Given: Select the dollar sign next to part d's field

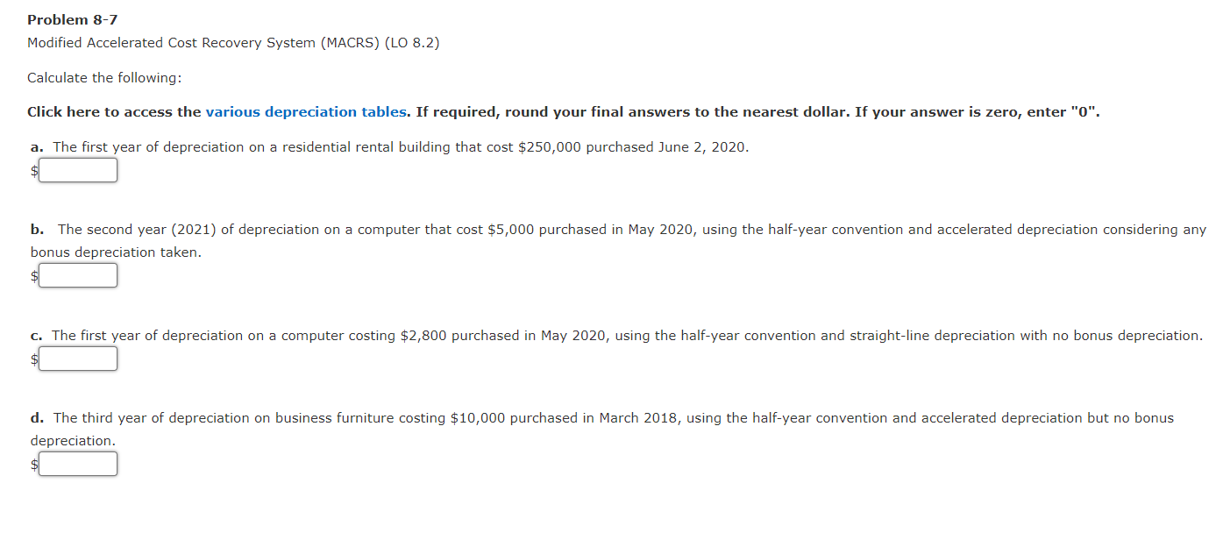Looking at the screenshot, I should tap(32, 464).
